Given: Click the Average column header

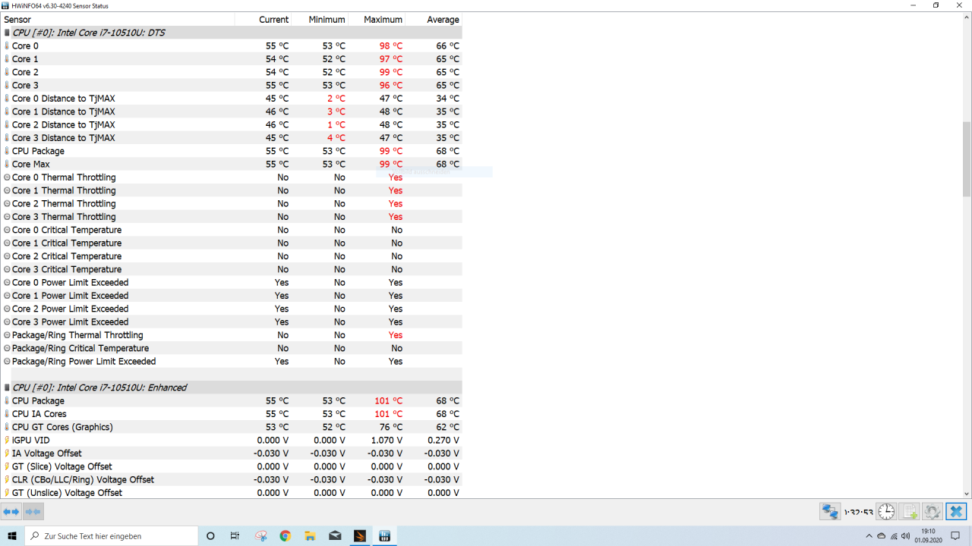Looking at the screenshot, I should 434,20.
